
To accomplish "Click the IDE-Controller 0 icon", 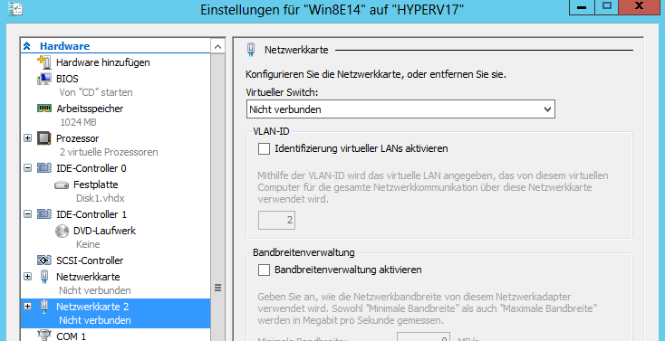I will pos(44,168).
